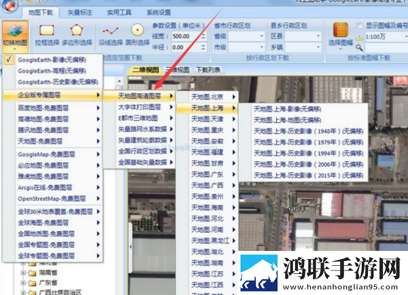Open the E都市三维地图 submenu
The width and height of the screenshot is (408, 295).
point(139,118)
